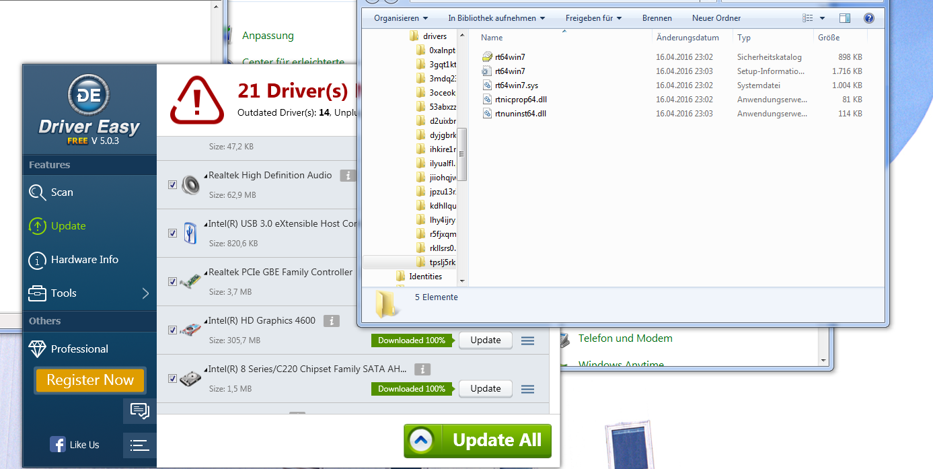Open In Bibliothek aufnehmen dropdown
The height and width of the screenshot is (469, 933).
click(496, 18)
